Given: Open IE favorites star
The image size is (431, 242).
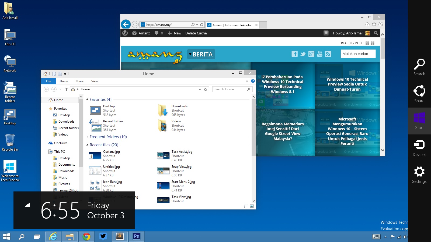Looking at the screenshot, I should (374, 24).
